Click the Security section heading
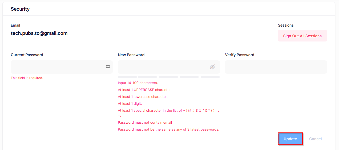The width and height of the screenshot is (339, 150). (x=20, y=9)
